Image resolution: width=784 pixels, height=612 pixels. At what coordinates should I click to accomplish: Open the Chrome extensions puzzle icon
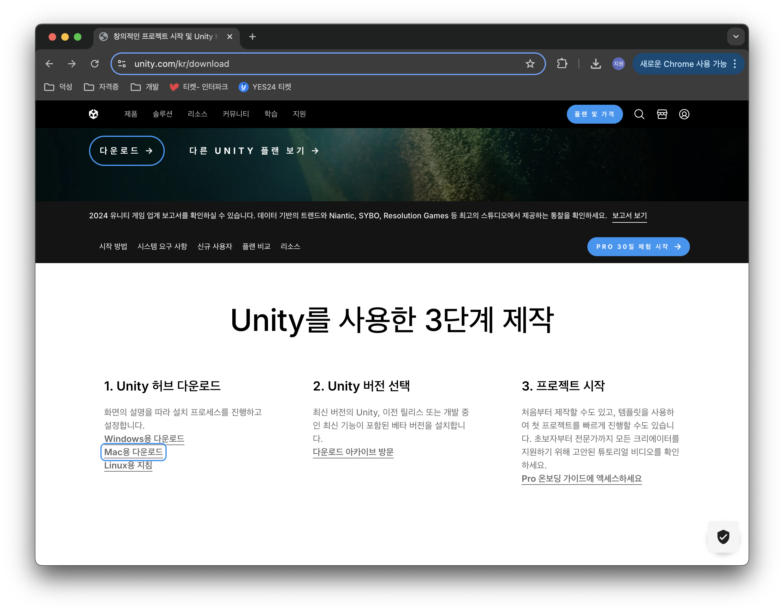(562, 64)
